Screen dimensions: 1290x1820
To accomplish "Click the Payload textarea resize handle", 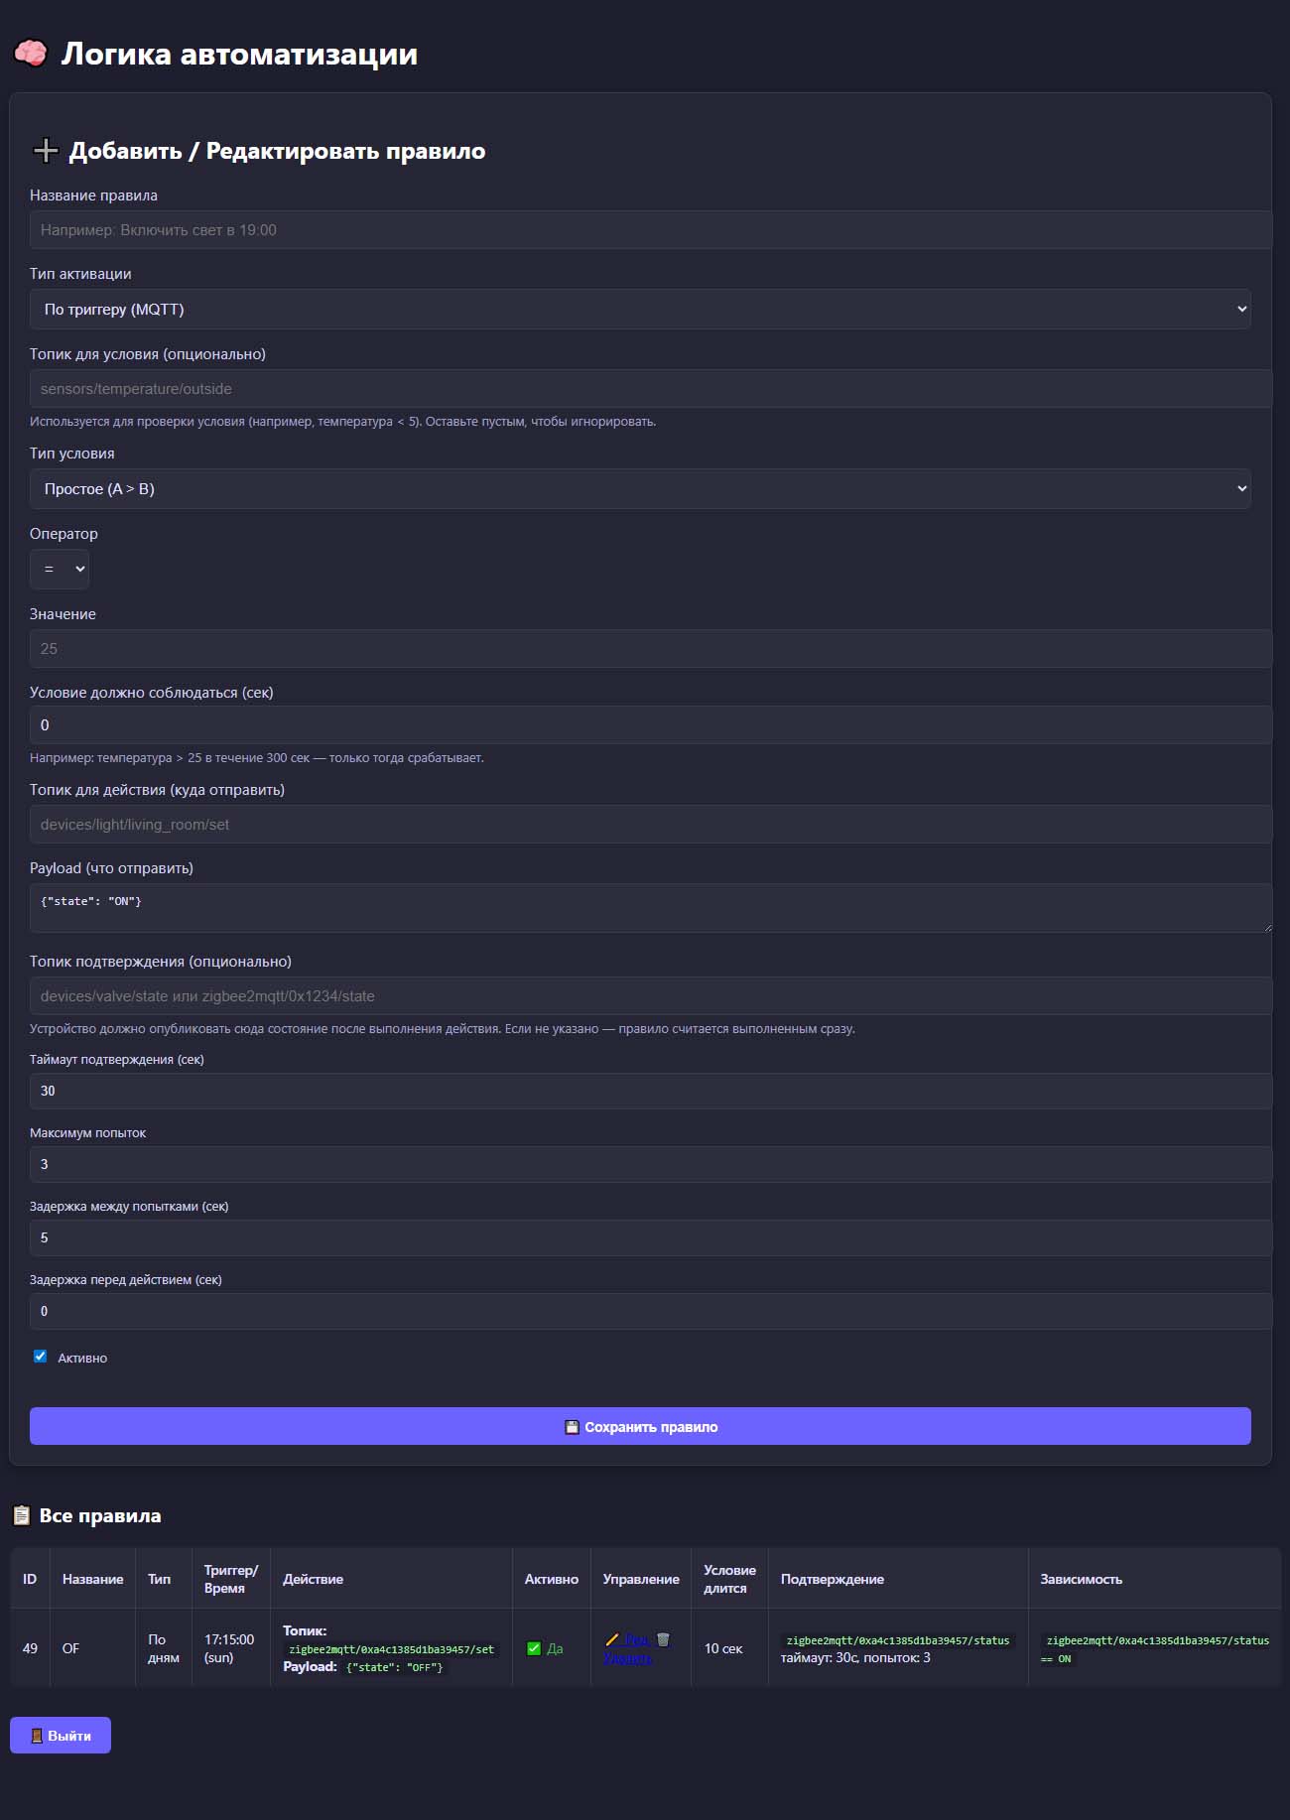I will [x=1266, y=927].
